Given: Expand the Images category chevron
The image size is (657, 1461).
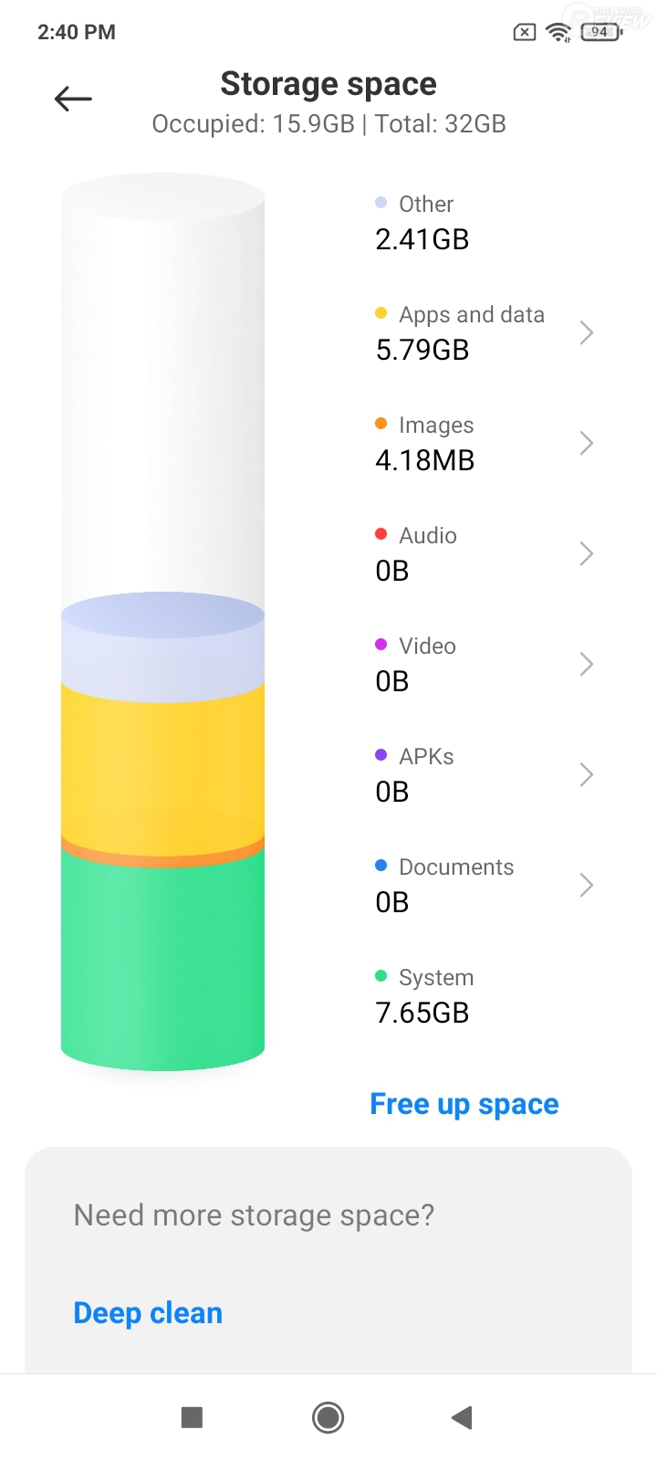Looking at the screenshot, I should pyautogui.click(x=587, y=443).
